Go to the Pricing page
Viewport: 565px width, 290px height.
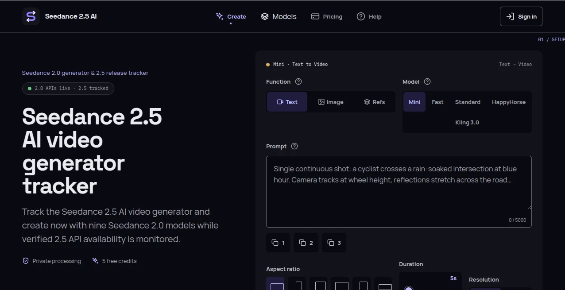[x=327, y=16]
